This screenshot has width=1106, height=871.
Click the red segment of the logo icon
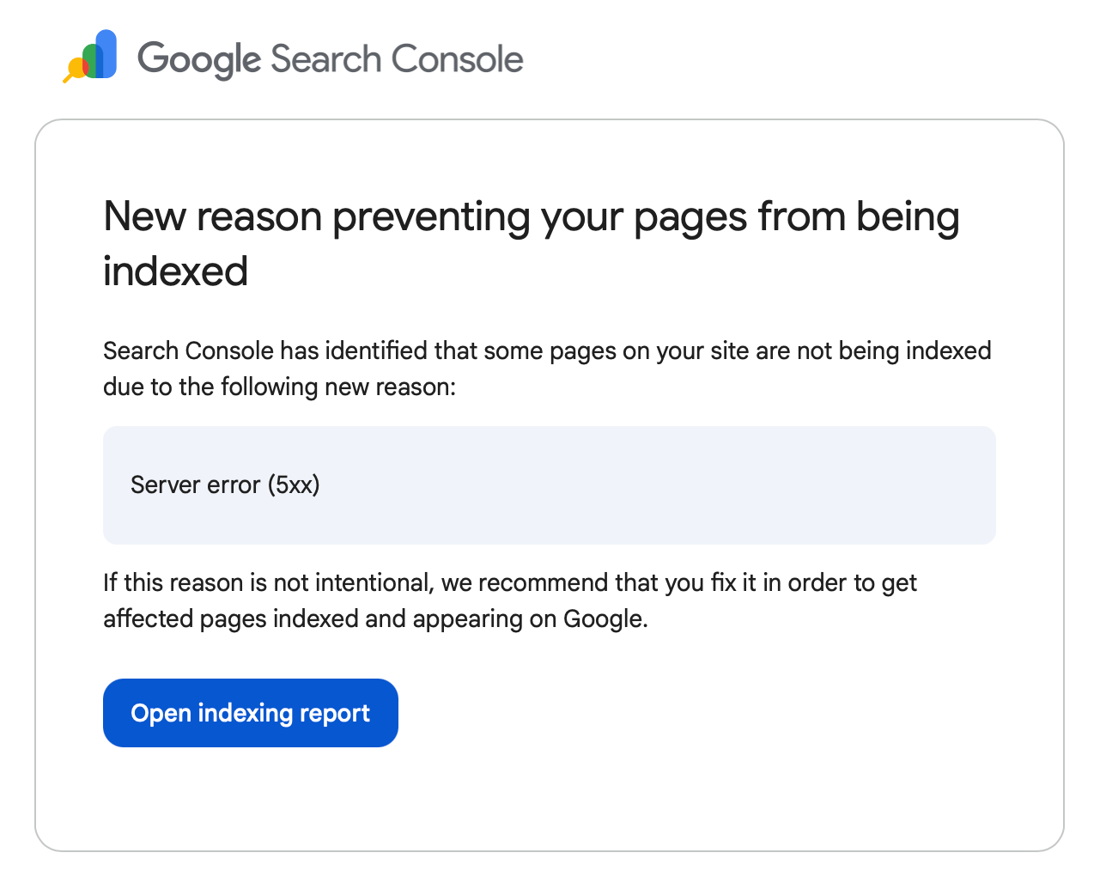click(85, 66)
